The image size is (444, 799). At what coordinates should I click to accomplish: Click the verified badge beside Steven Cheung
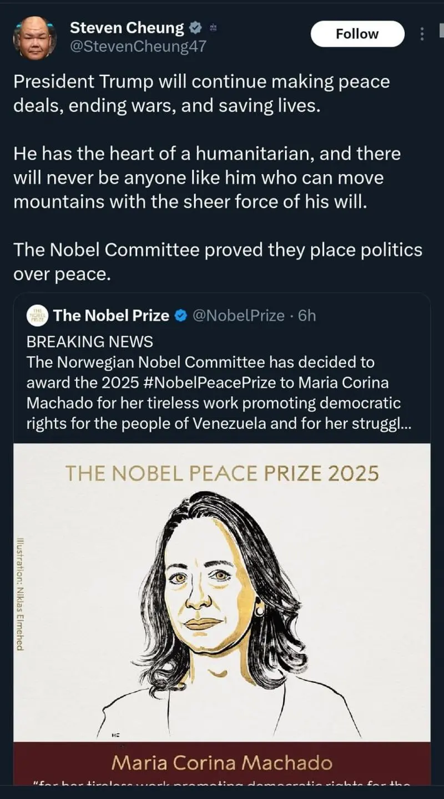[195, 27]
